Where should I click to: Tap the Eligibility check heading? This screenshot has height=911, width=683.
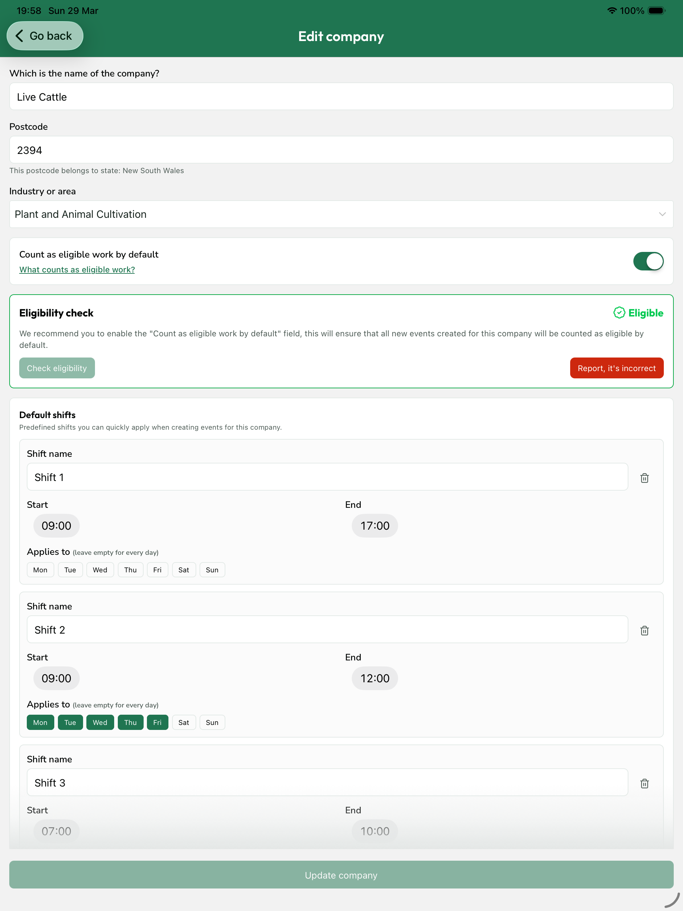pyautogui.click(x=56, y=313)
